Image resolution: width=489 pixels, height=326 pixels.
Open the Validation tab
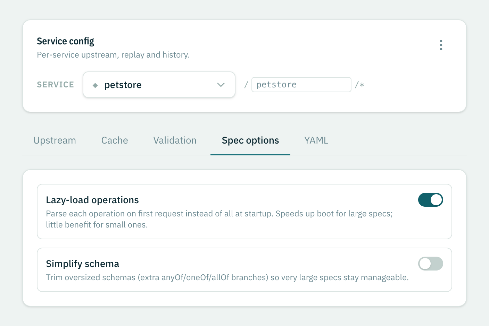[175, 140]
